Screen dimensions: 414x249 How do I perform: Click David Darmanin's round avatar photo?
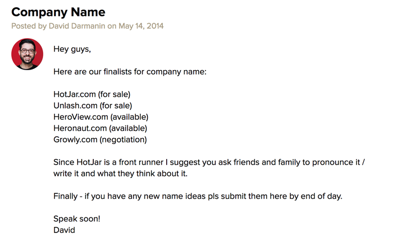point(27,54)
